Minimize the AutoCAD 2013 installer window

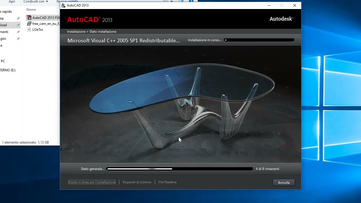click(x=269, y=5)
